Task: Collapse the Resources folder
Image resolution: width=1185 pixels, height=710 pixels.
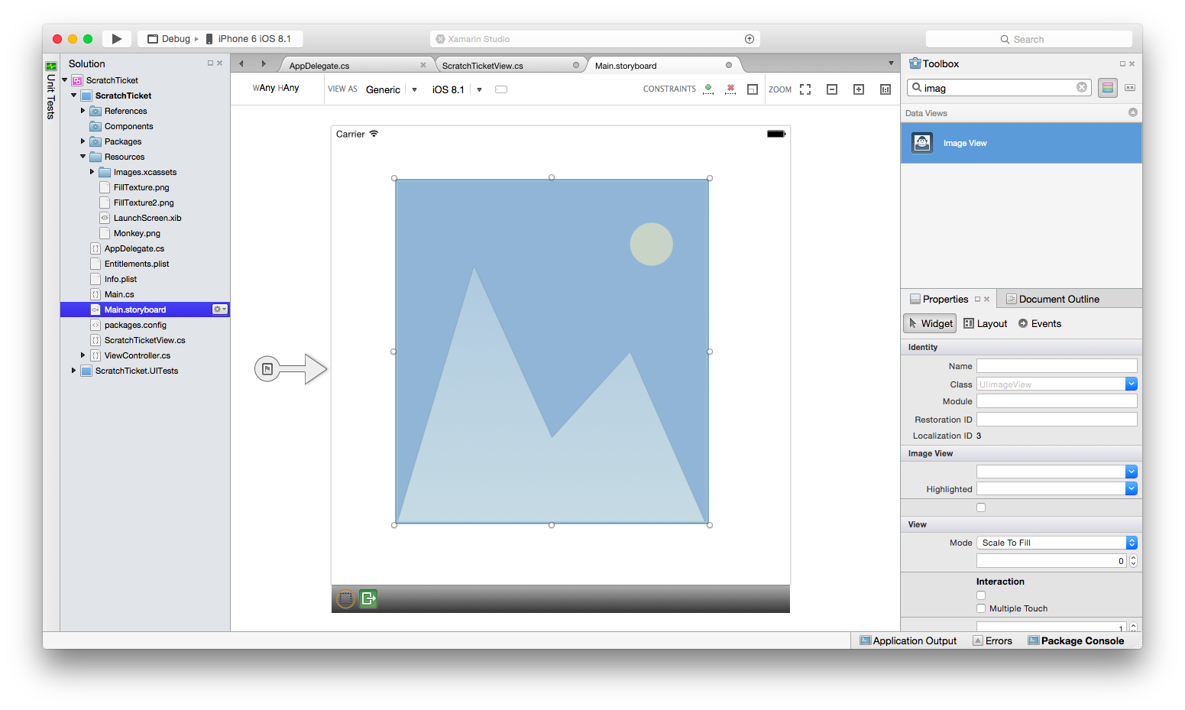Action: [83, 157]
